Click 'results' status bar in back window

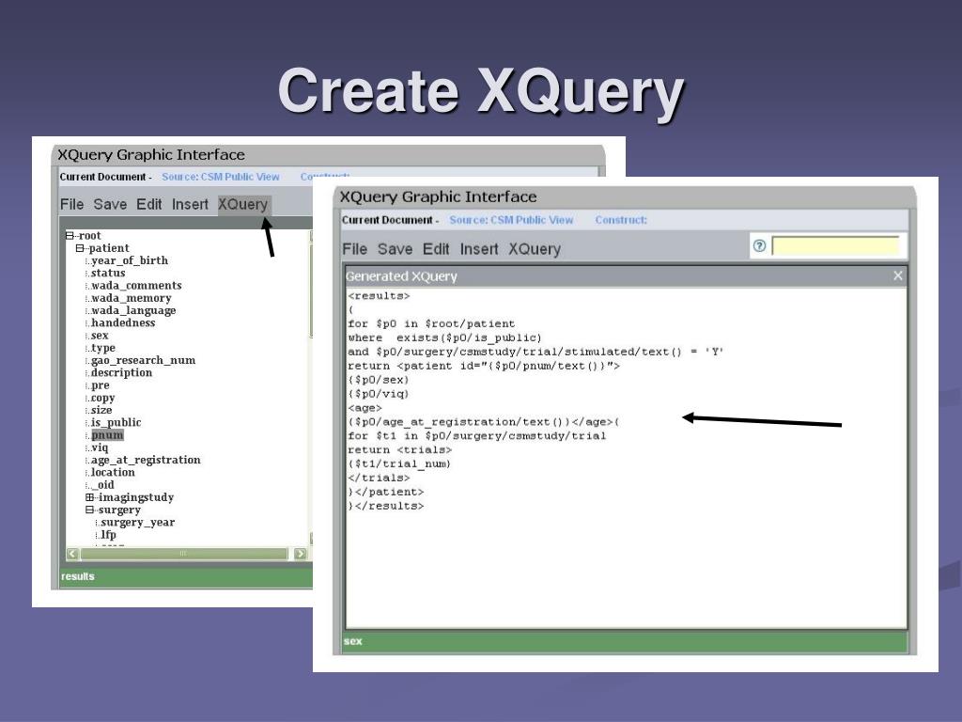coord(187,577)
